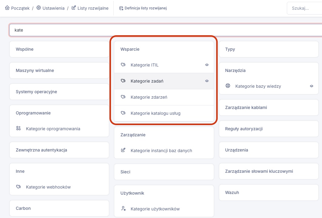Click the layers icon on Kategorie ITIL row

point(207,65)
